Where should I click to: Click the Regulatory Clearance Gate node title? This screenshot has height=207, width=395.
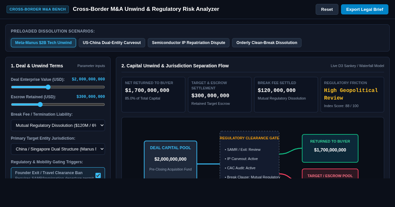[x=250, y=138]
